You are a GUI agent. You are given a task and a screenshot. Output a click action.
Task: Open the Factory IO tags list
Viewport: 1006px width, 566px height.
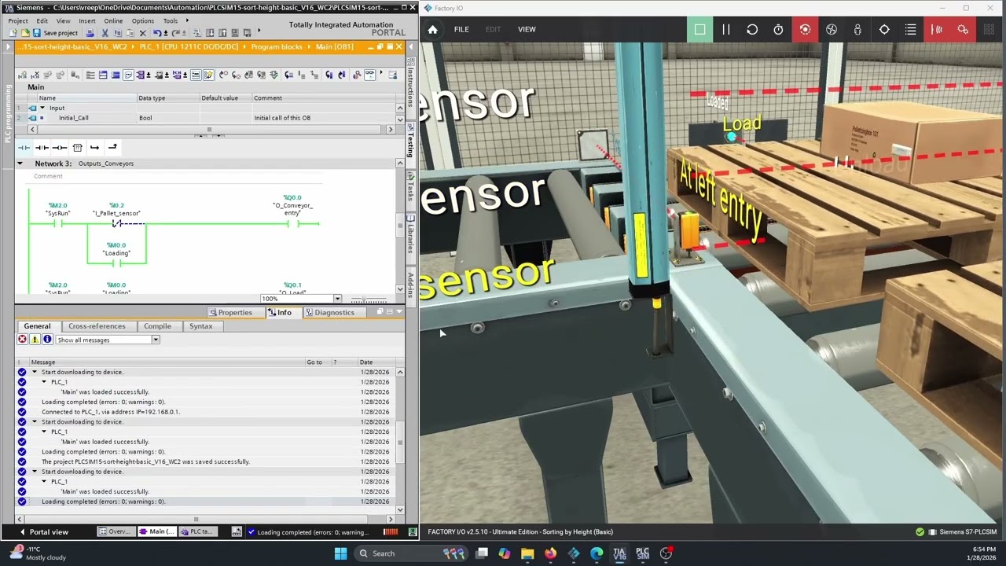click(x=910, y=30)
